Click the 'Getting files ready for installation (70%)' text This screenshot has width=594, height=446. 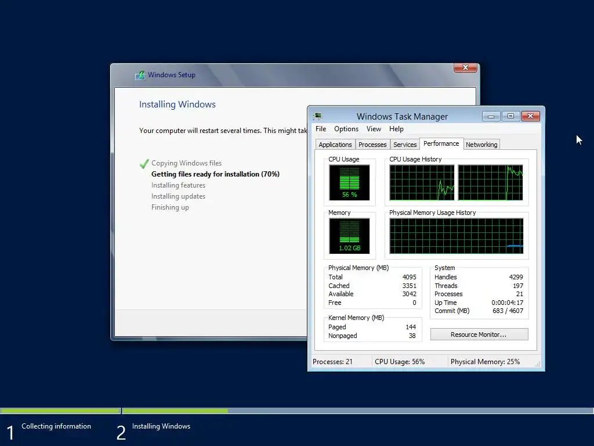[215, 174]
